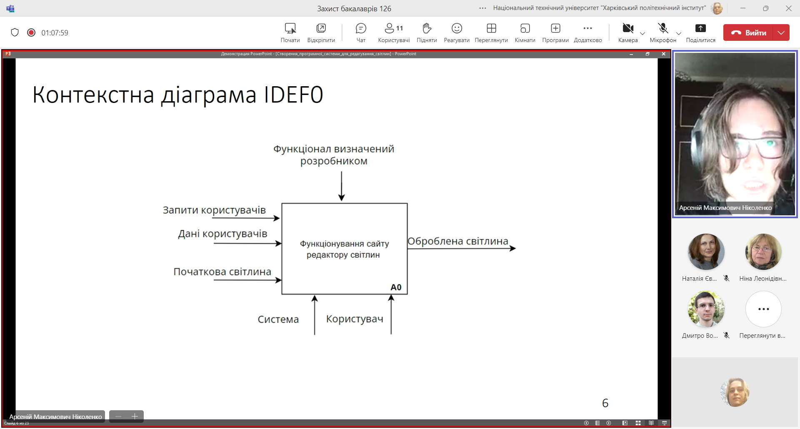Open the Кімнати breakout rooms
Viewport: 800px width, 429px height.
(x=525, y=32)
